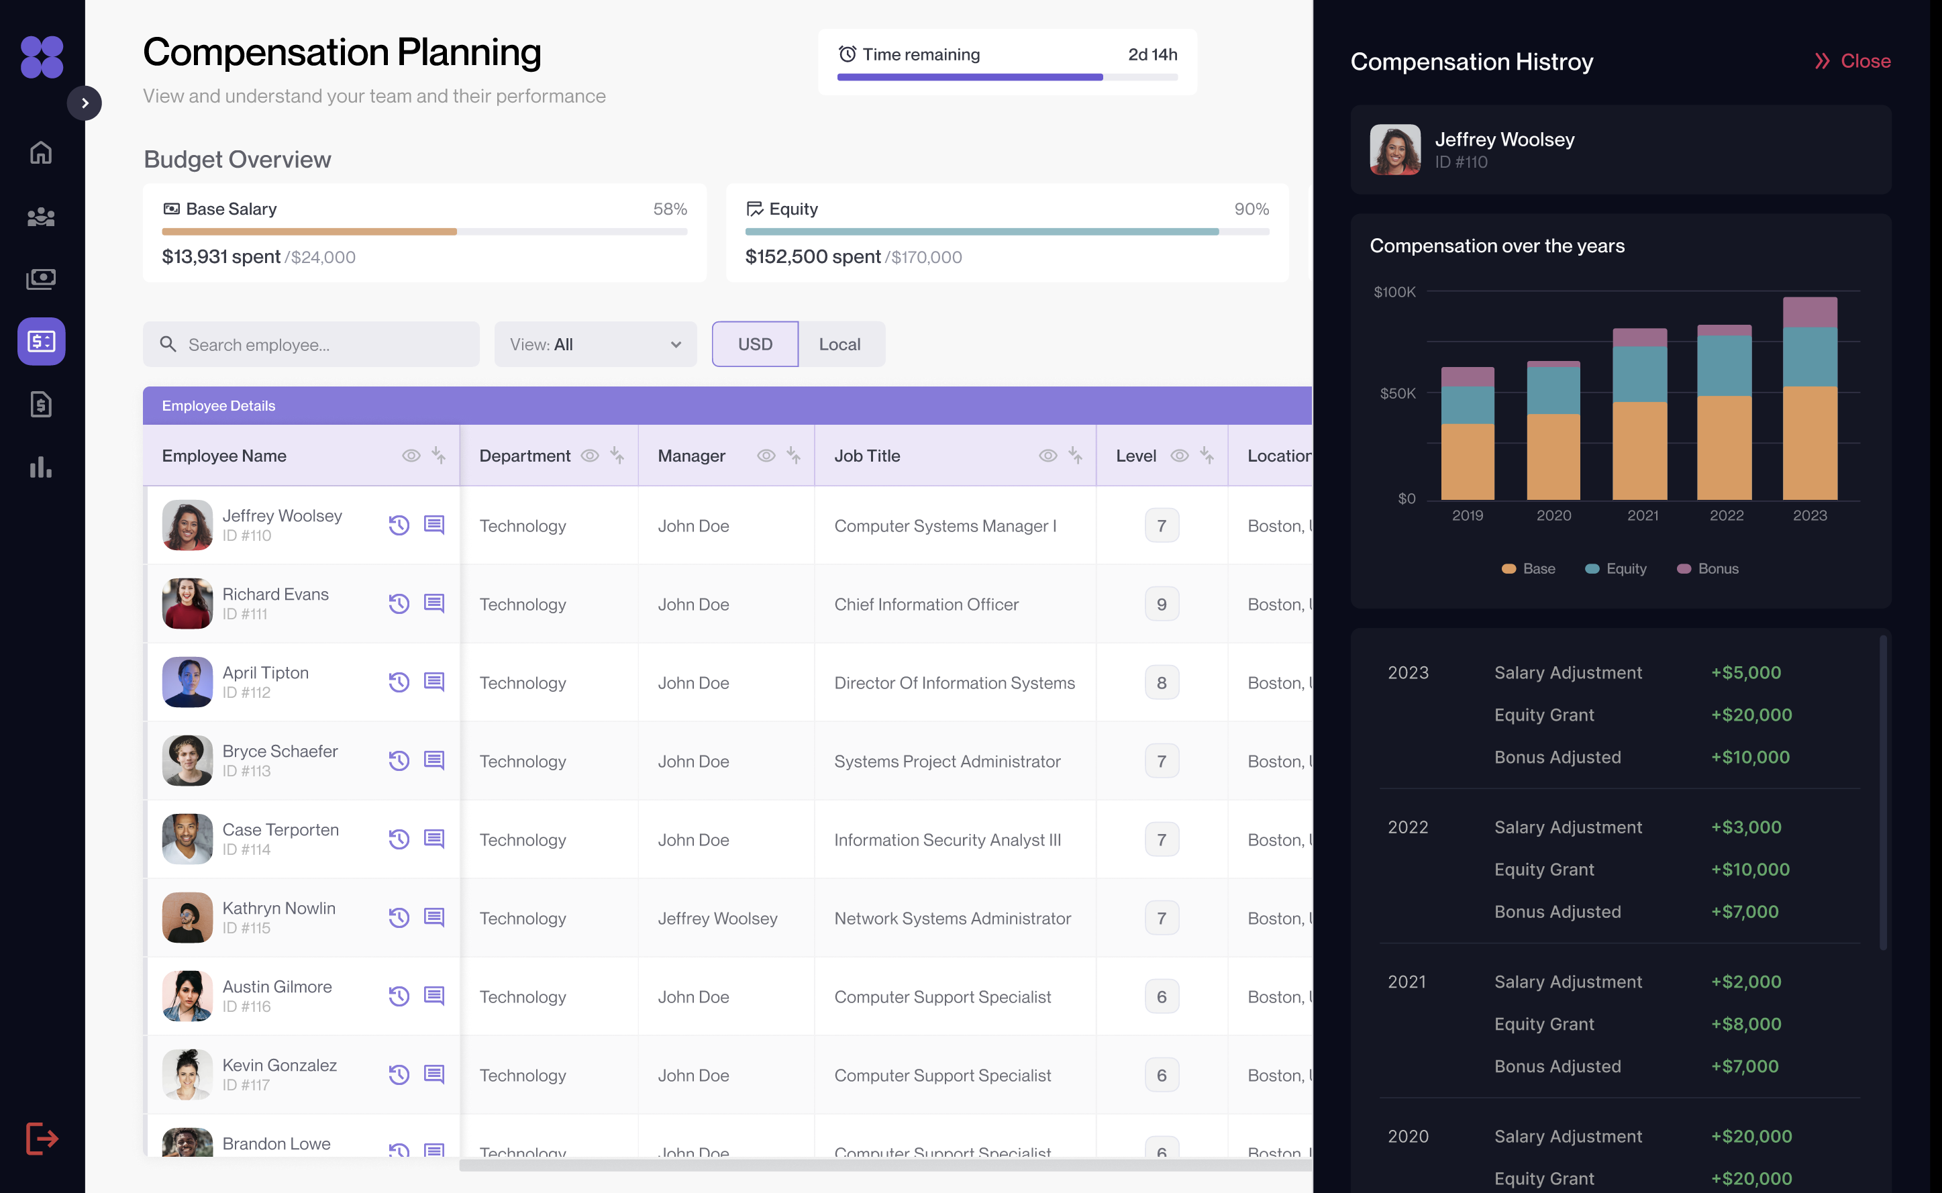Open the Home icon in sidebar
The width and height of the screenshot is (1942, 1193).
tap(41, 152)
